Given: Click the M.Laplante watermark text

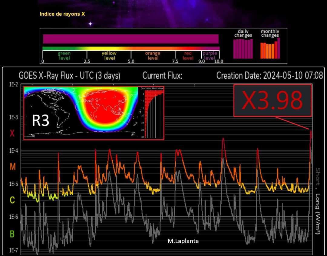Looking at the screenshot, I should pos(183,241).
